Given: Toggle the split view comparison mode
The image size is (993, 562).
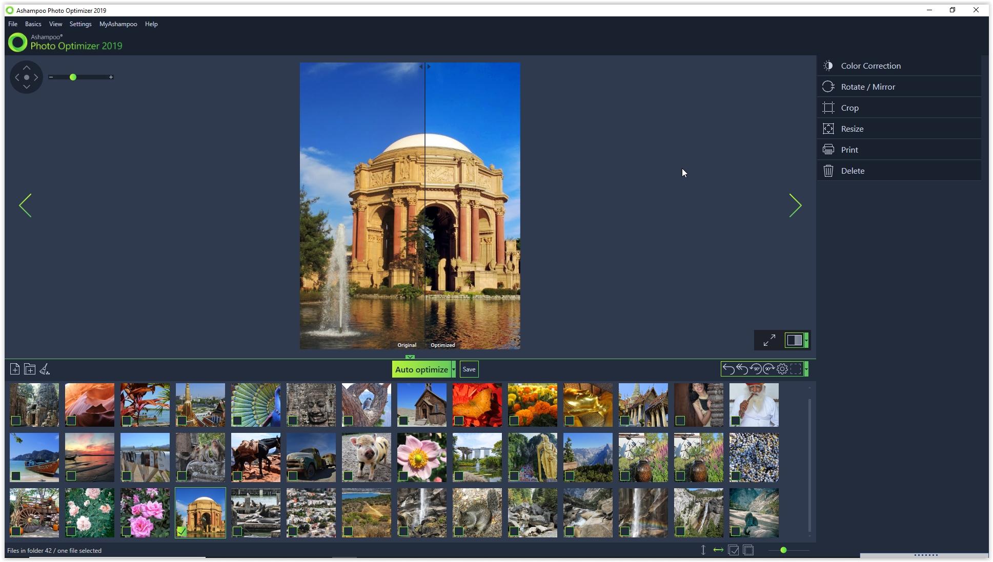Looking at the screenshot, I should [x=793, y=341].
